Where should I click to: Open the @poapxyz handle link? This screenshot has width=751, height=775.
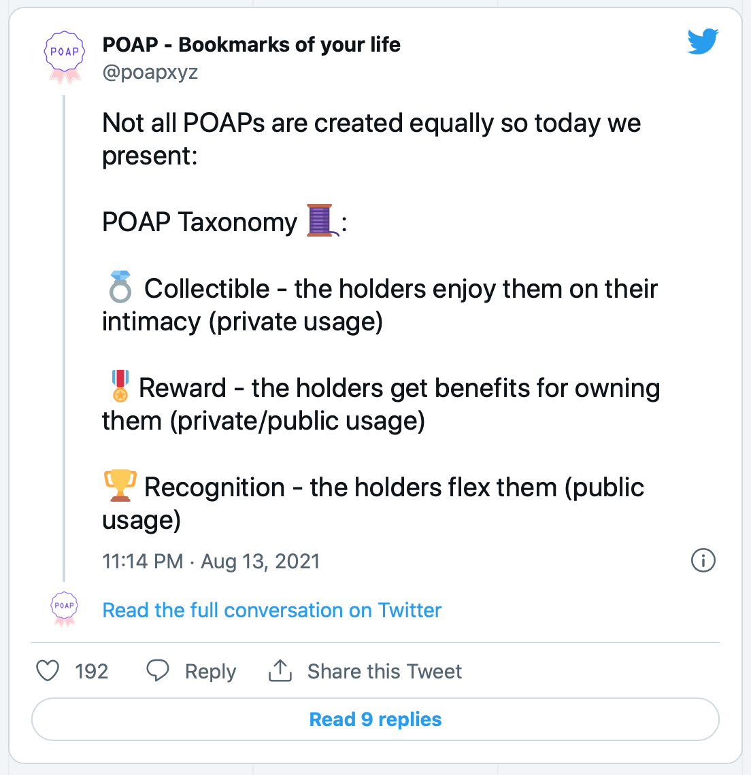(150, 72)
